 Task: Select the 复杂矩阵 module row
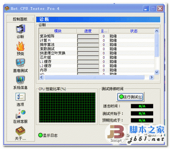tap(97, 36)
